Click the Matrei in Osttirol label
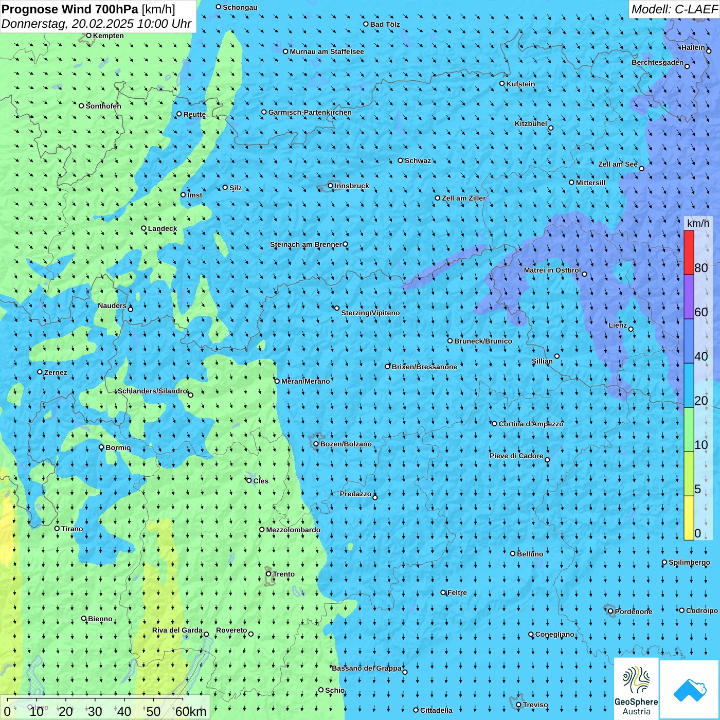 (552, 270)
